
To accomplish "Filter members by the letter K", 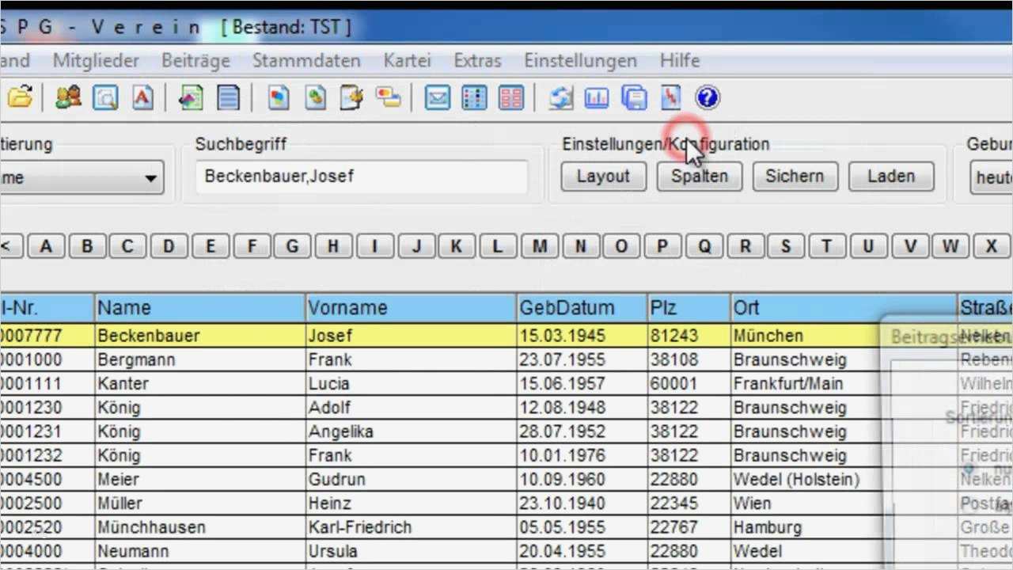I will coord(457,246).
